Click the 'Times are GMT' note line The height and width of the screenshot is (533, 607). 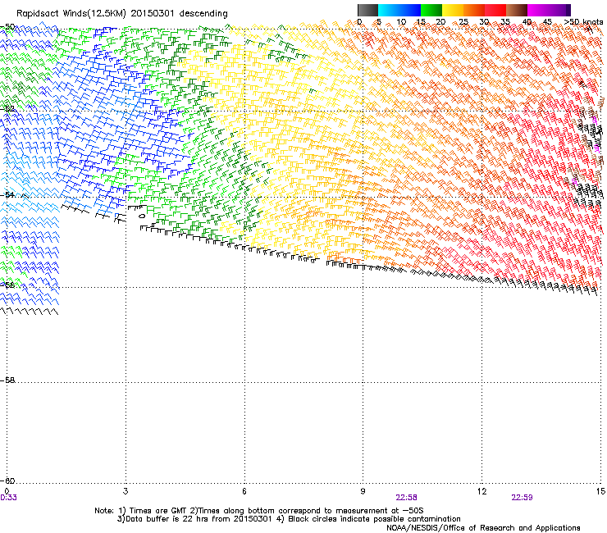[259, 511]
